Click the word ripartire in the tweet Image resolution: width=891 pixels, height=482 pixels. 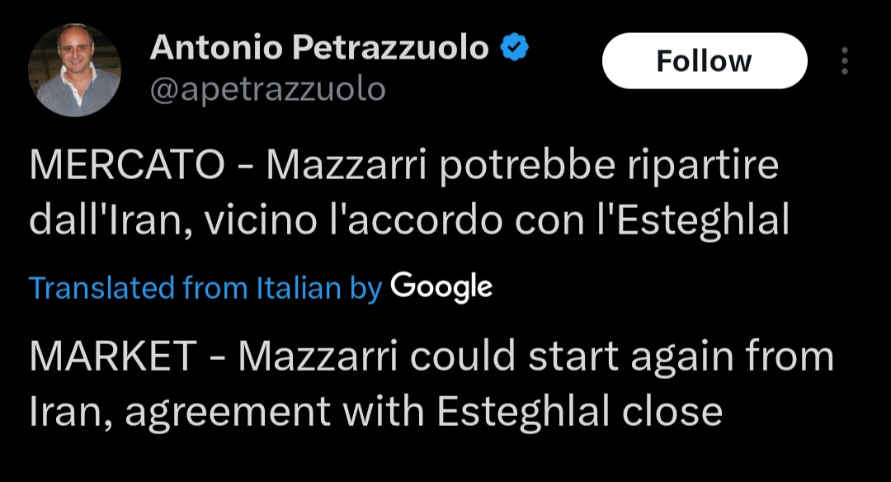pyautogui.click(x=703, y=166)
